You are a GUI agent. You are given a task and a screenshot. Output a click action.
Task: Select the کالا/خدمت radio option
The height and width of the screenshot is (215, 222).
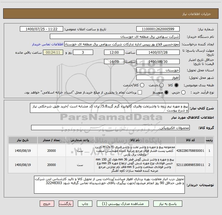[x=142, y=85]
